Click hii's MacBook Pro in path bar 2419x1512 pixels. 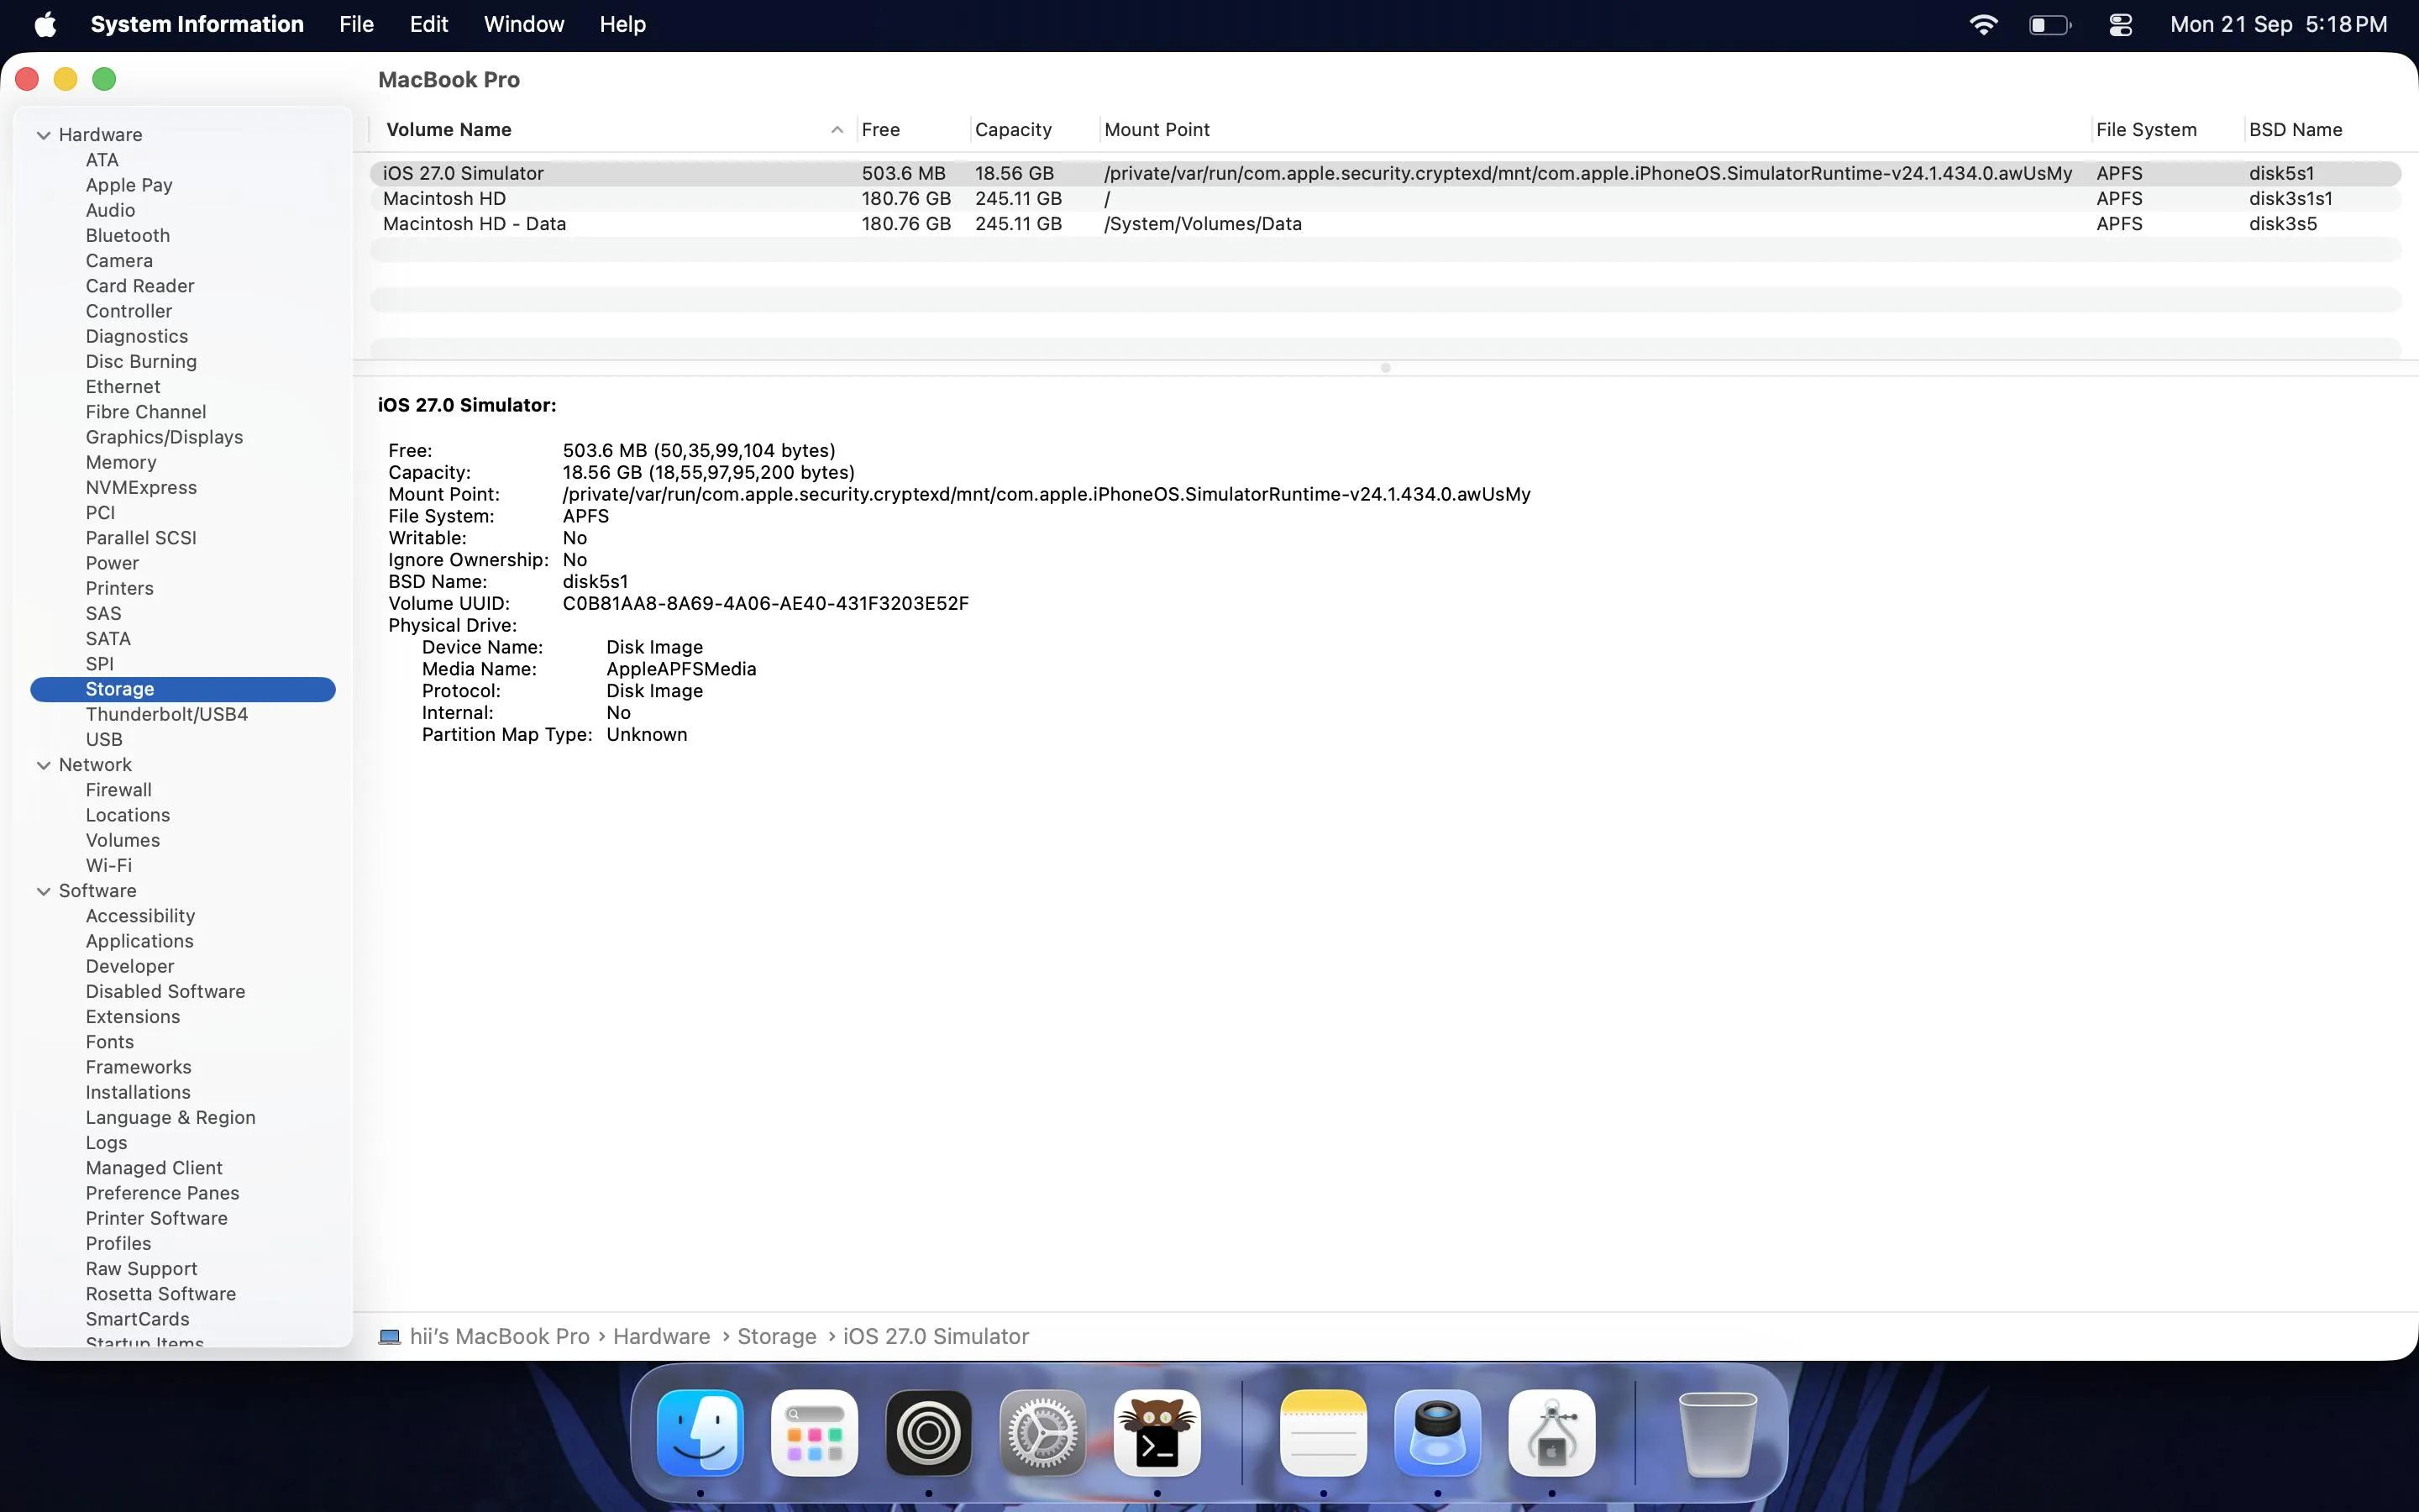pyautogui.click(x=499, y=1337)
